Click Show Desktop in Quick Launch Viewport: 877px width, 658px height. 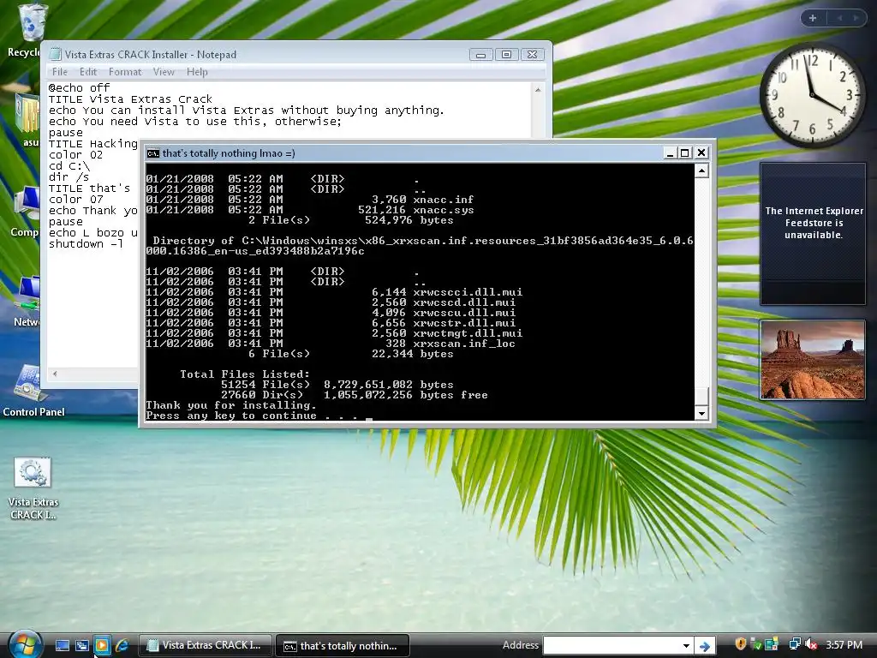(63, 645)
